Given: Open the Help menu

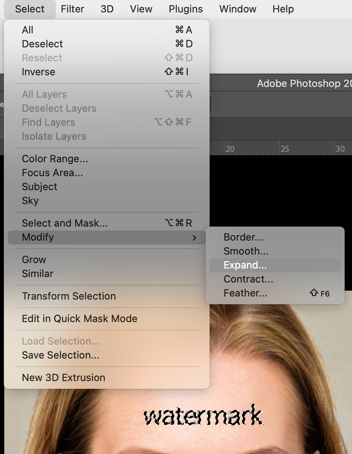Looking at the screenshot, I should click(283, 9).
